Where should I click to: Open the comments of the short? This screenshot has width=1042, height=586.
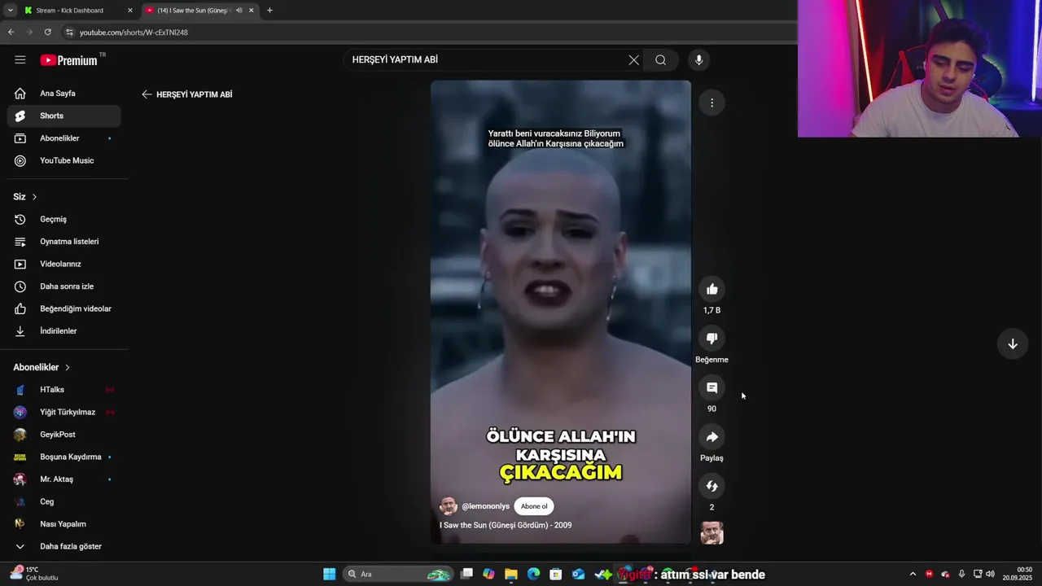click(711, 387)
